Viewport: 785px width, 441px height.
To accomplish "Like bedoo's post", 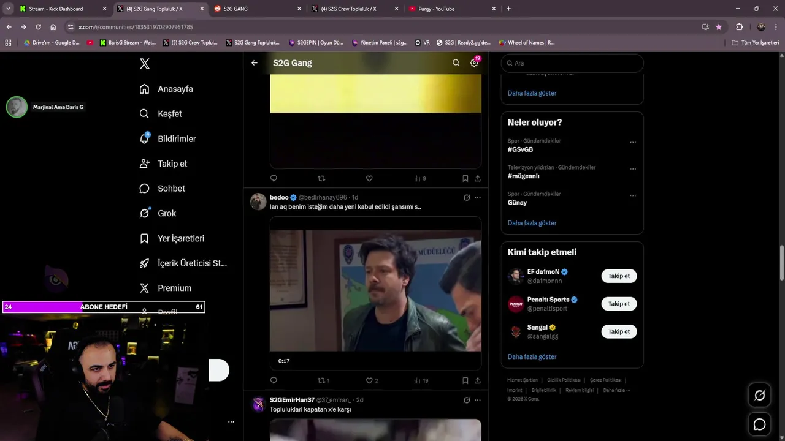I will click(372, 380).
